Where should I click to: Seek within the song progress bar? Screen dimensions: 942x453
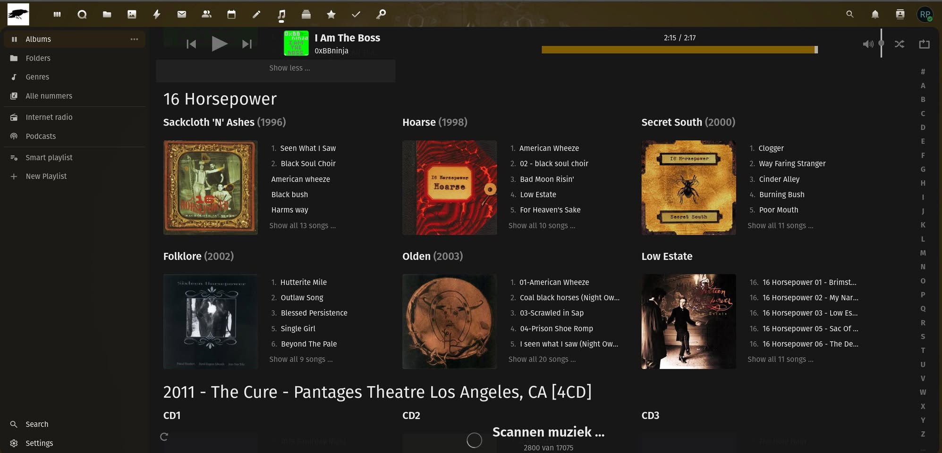(x=679, y=50)
